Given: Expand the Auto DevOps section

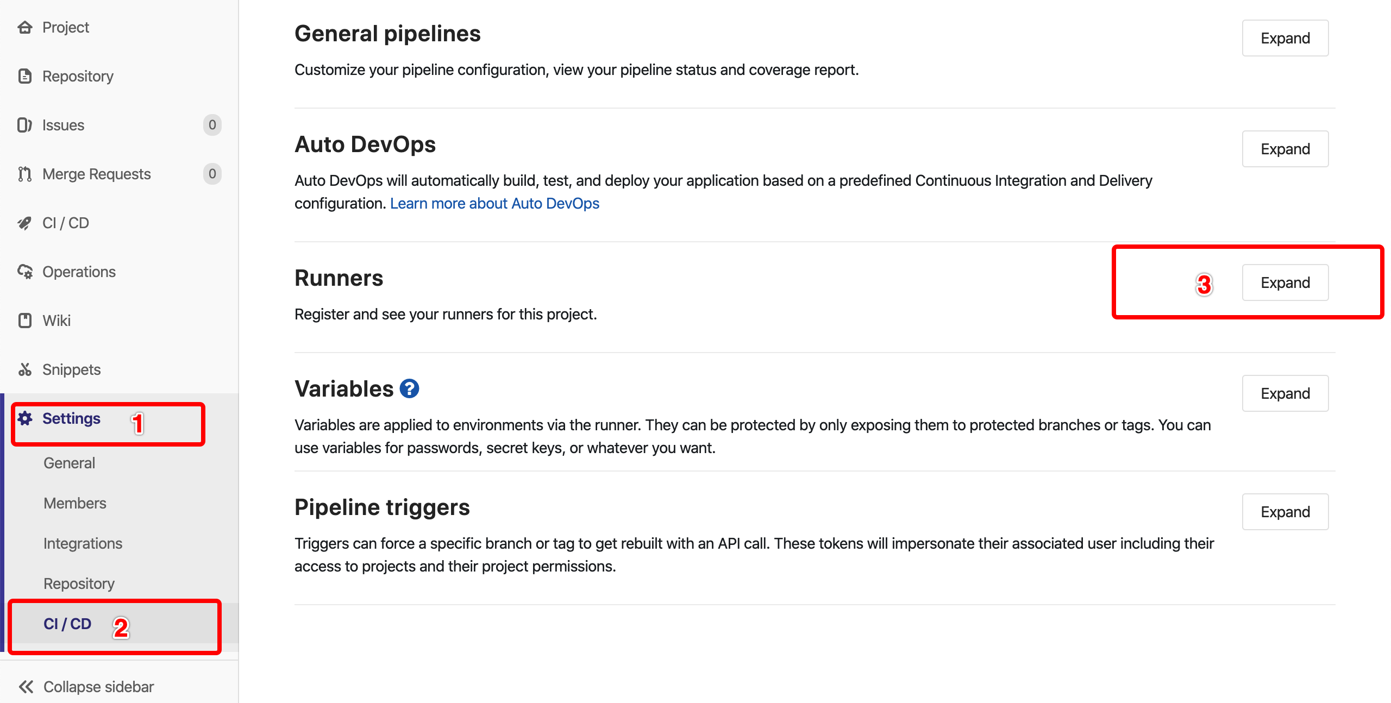Looking at the screenshot, I should click(x=1285, y=149).
